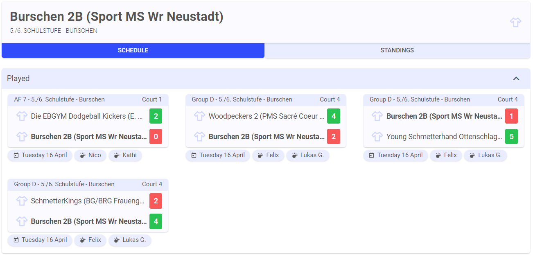Click Tuesday 16 April text under SchmetterKings match
533x257 pixels.
point(44,240)
